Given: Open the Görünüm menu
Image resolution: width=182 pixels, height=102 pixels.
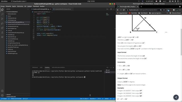Looking at the screenshot, I should point(20,6).
